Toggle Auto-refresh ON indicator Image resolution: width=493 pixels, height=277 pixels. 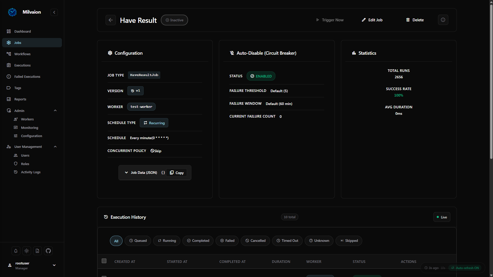tap(465, 268)
